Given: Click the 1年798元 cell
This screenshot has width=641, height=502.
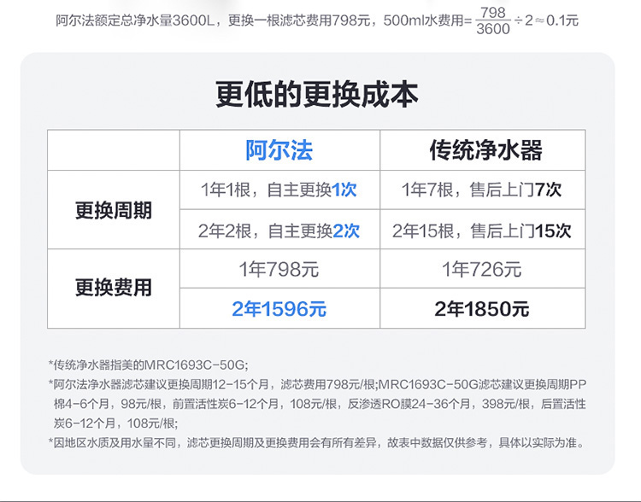Looking at the screenshot, I should click(x=279, y=270).
